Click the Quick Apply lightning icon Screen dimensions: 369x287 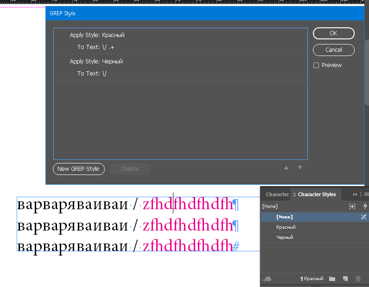(365, 206)
